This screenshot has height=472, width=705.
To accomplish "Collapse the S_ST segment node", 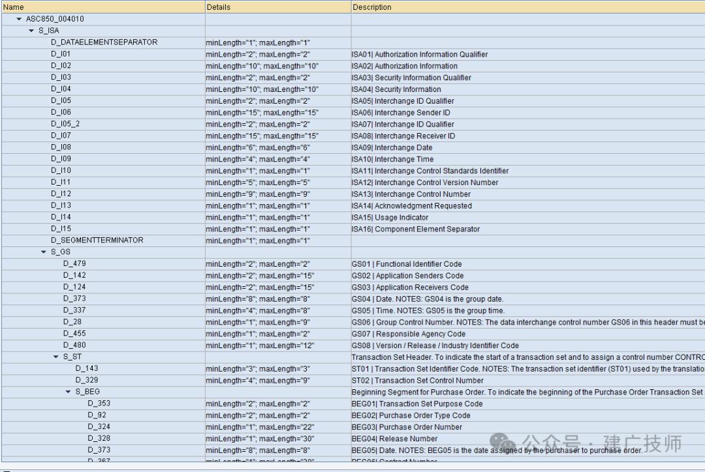I will click(55, 357).
